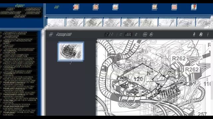213x119 pixels.
Task: Select HAZARD WARNING LIGHT CONTROL entry
Action: coord(17,73)
